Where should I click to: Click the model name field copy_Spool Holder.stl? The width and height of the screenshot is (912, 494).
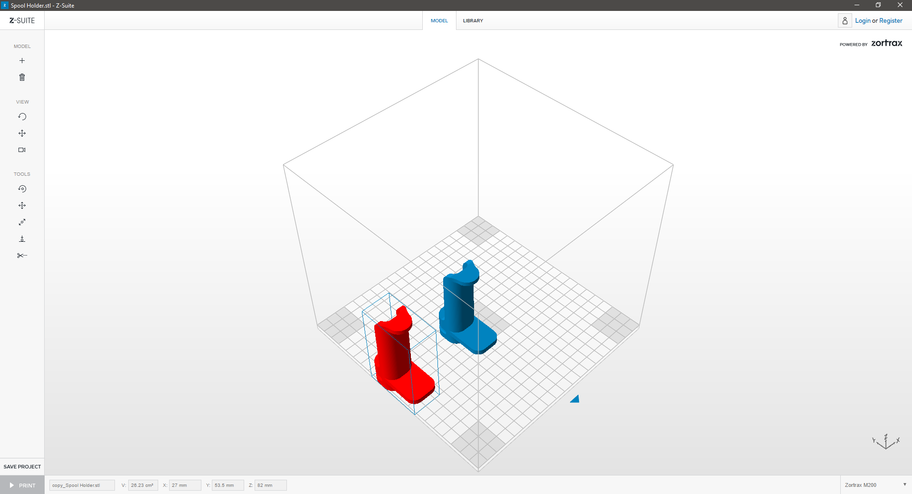click(x=82, y=485)
